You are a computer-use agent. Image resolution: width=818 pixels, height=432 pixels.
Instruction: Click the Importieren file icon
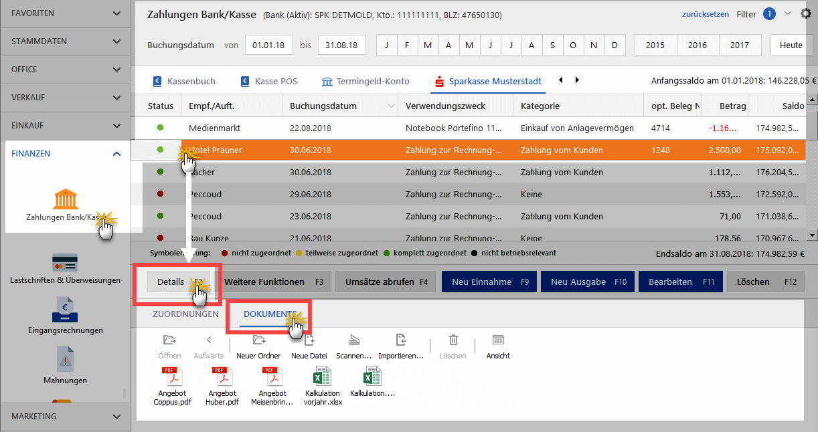pyautogui.click(x=401, y=340)
